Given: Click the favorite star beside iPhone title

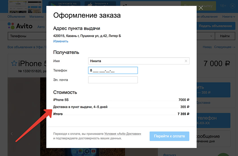Looking at the screenshot, I should (x=14, y=63).
